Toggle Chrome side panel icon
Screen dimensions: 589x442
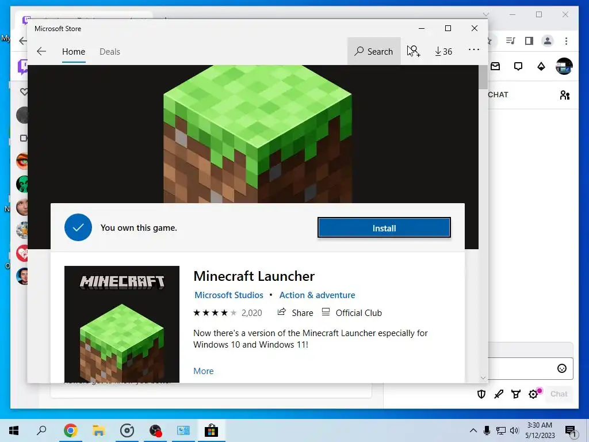pyautogui.click(x=529, y=41)
